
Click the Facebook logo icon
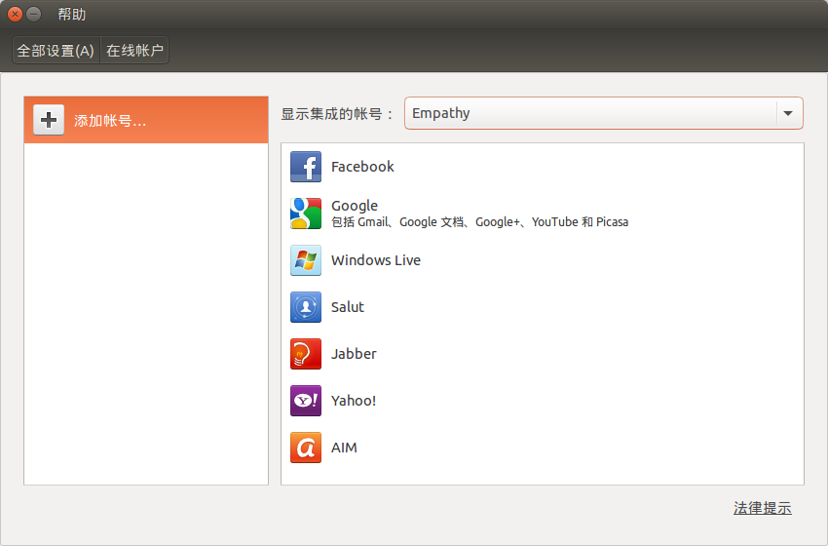click(x=306, y=167)
